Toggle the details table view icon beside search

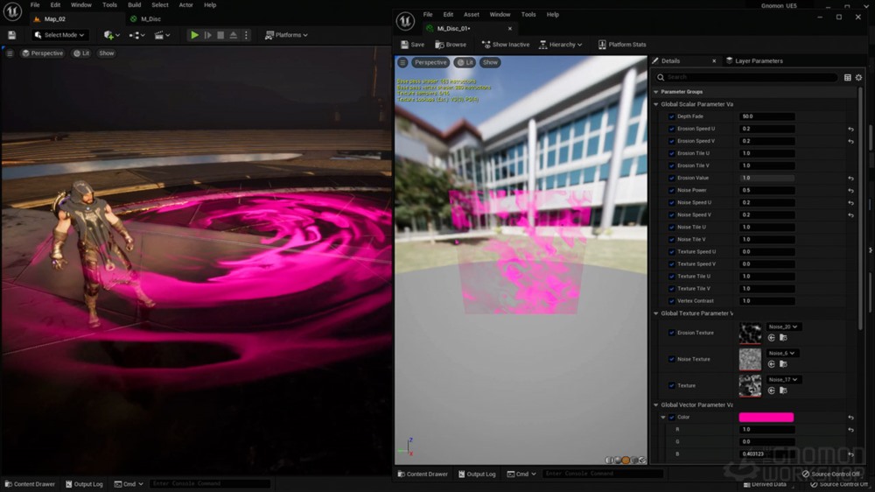(x=848, y=78)
